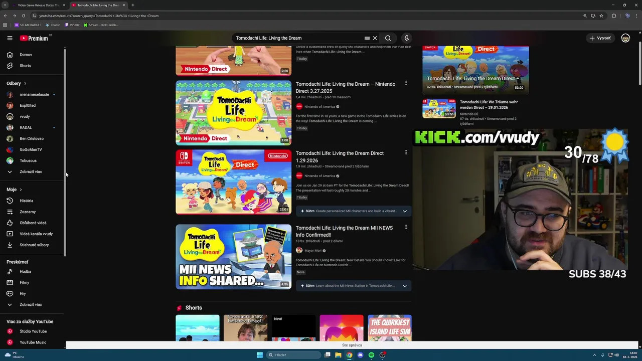Open Chrome extensions puzzle icon

coord(614,16)
